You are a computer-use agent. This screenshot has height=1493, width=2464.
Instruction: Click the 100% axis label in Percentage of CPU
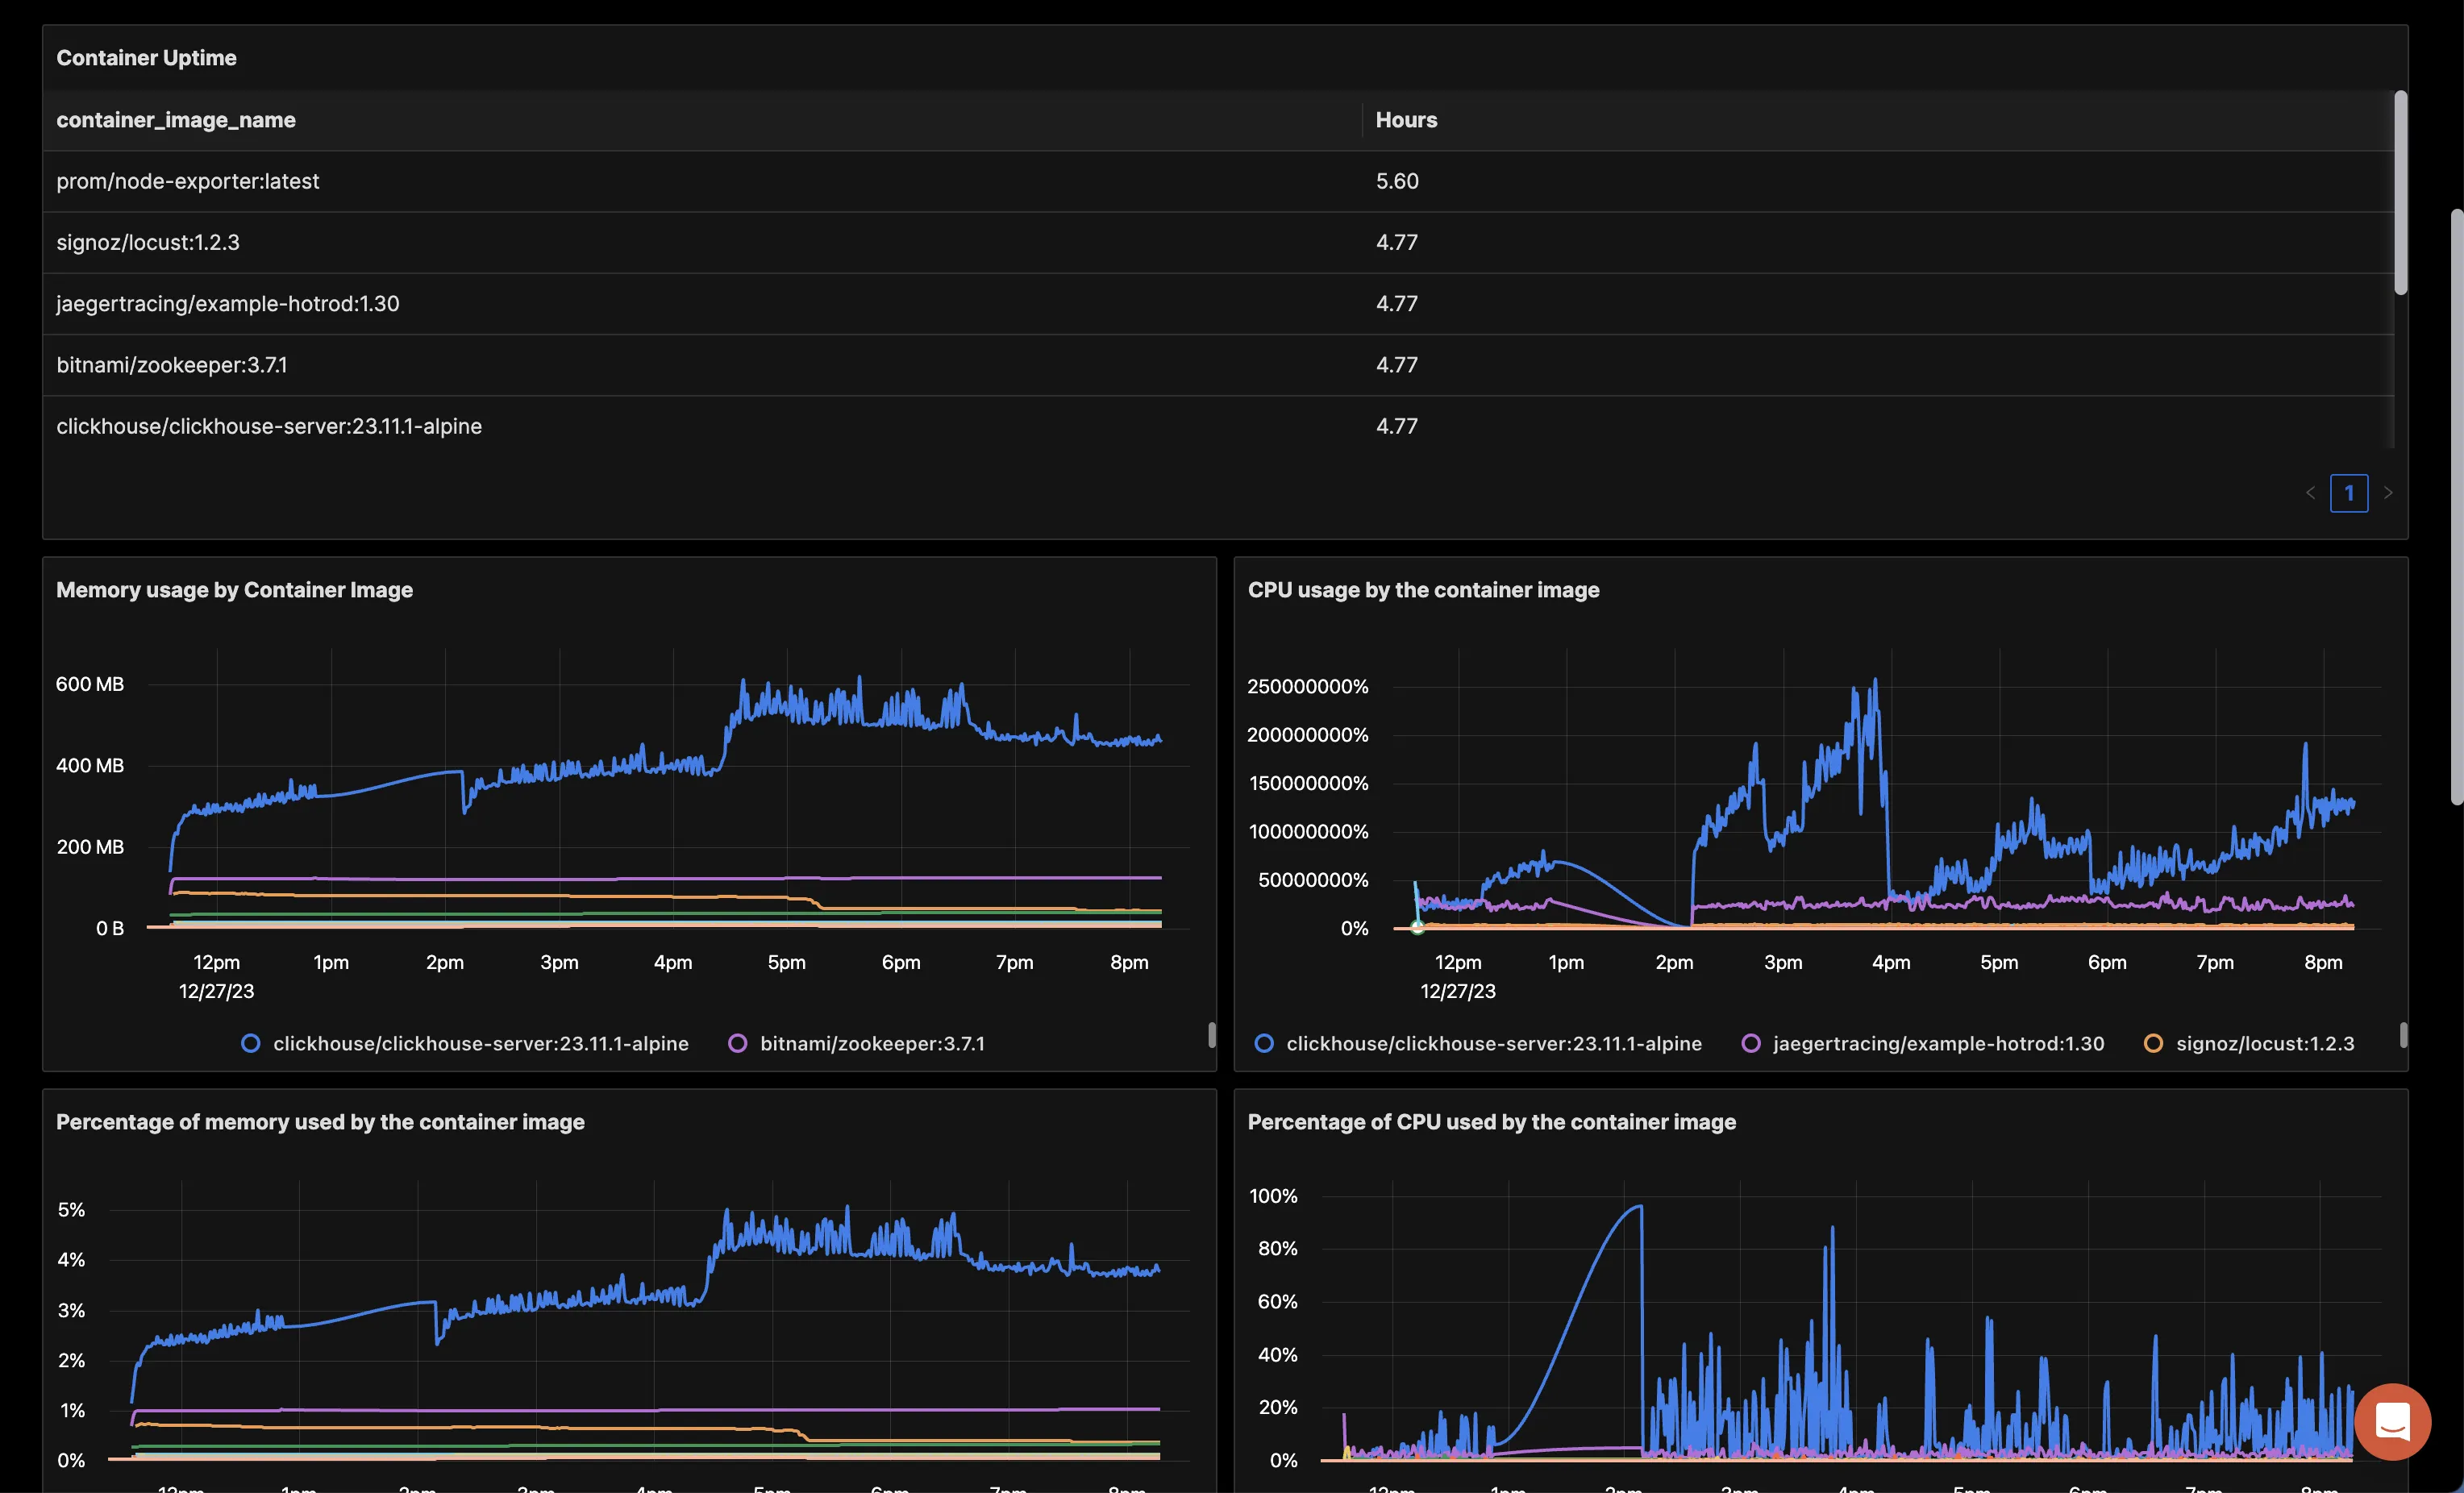coord(1273,1196)
